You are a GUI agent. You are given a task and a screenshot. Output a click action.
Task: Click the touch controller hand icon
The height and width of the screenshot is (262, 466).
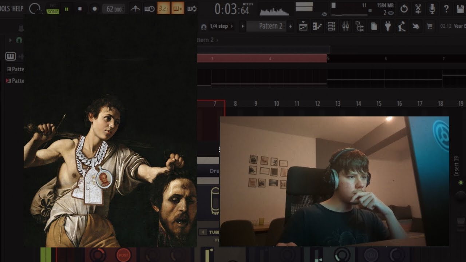coord(416,26)
